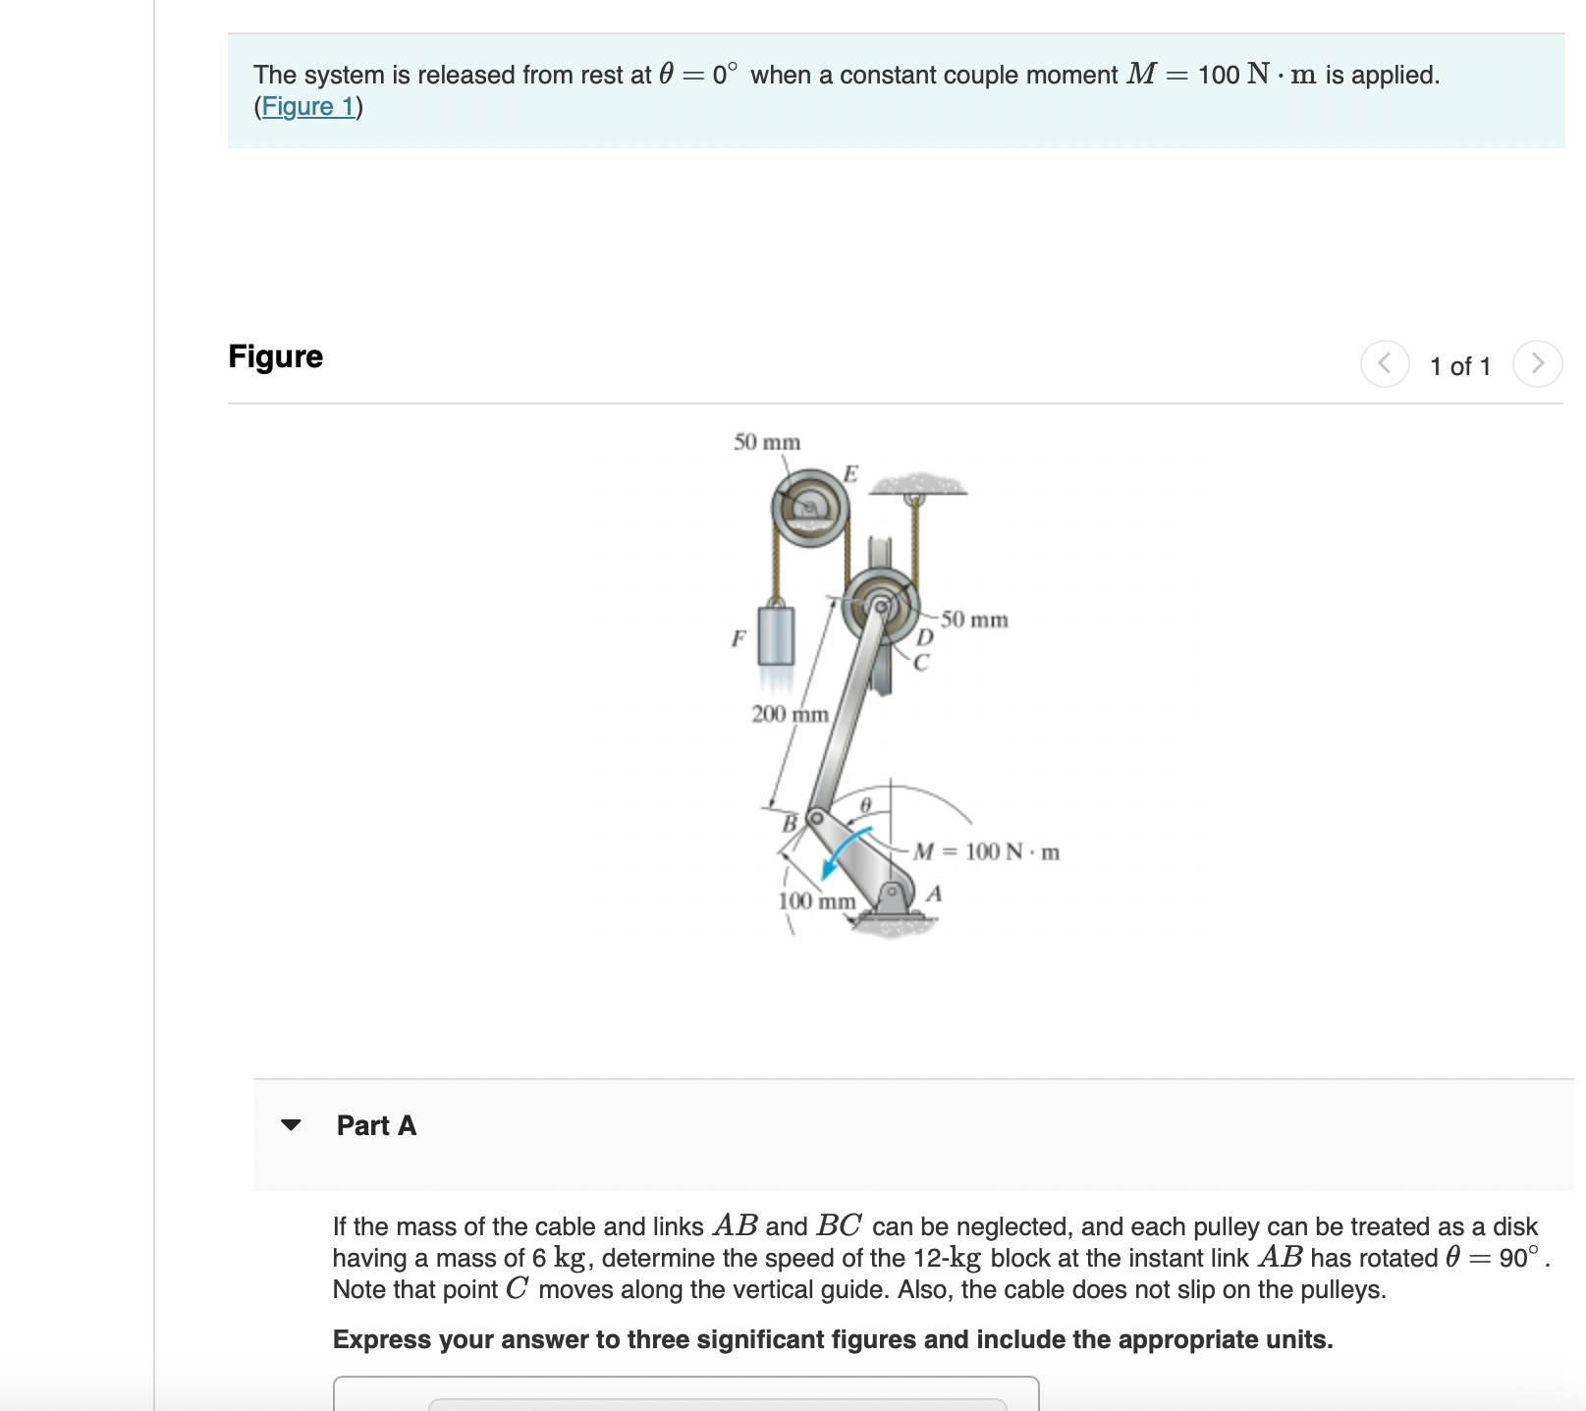Viewport: 1586px width, 1411px height.
Task: Click the Part A header to toggle it
Action: [376, 1126]
